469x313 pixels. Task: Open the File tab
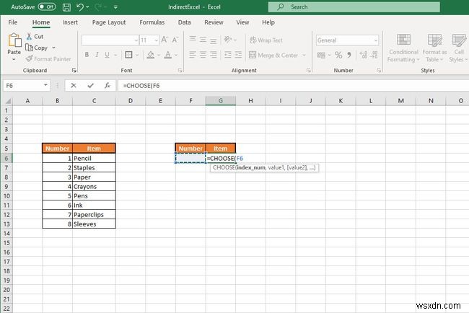[x=12, y=22]
